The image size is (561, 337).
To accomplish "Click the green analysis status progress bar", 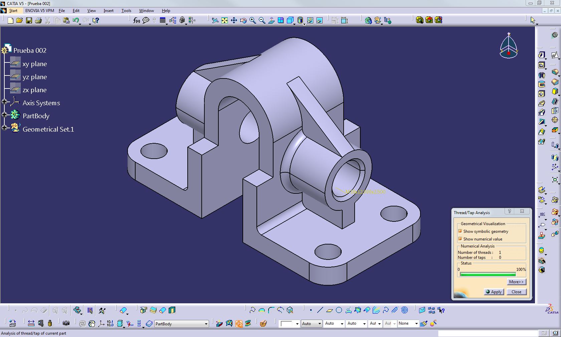I will (x=488, y=274).
